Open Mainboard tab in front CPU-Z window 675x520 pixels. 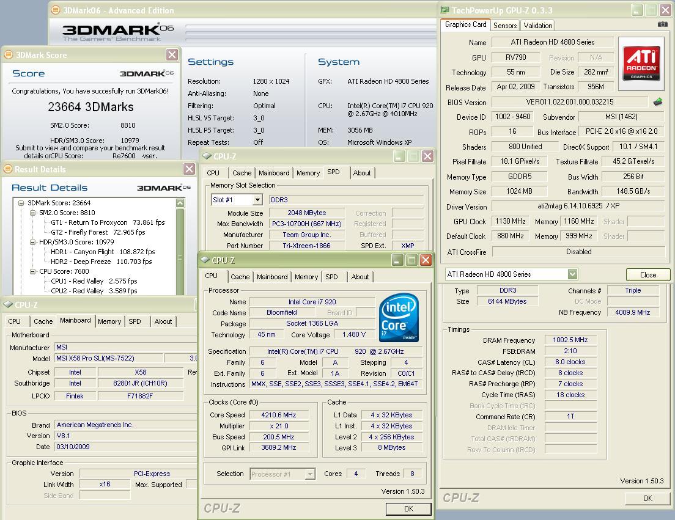[x=272, y=277]
